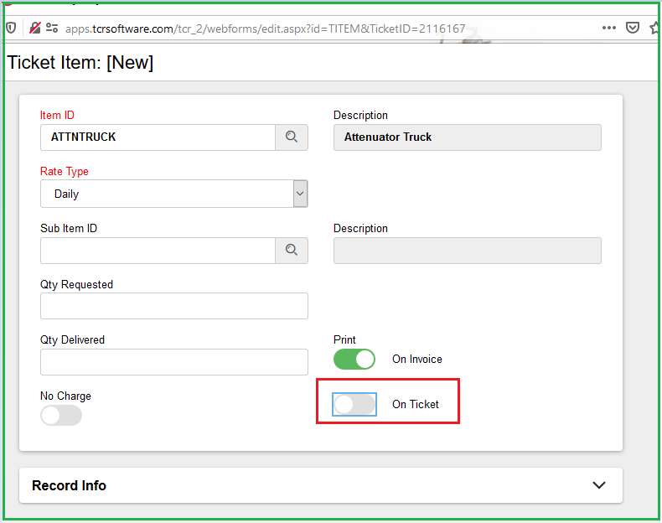Click the Item ID field containing ATTNTRUCK
Screen dimensions: 662x523
(158, 137)
